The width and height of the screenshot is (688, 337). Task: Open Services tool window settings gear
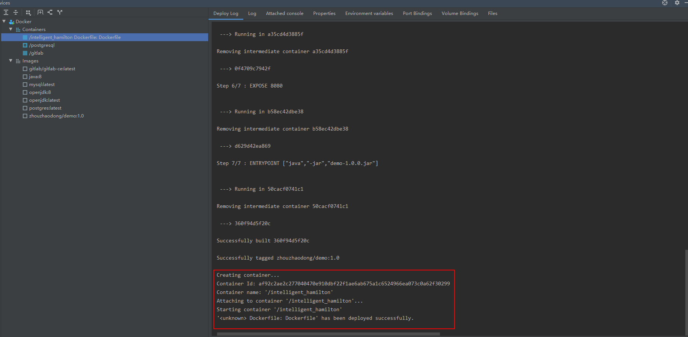(677, 3)
